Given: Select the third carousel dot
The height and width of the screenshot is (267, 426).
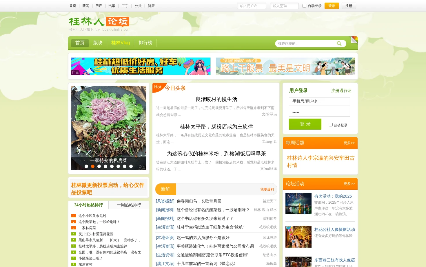Looking at the screenshot, I should pos(99,166).
